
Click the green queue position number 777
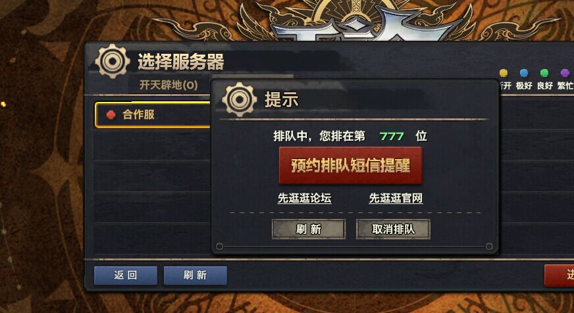pos(392,136)
